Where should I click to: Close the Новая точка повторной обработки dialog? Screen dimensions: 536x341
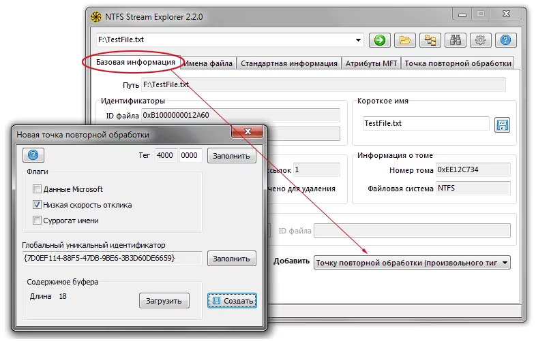248,131
